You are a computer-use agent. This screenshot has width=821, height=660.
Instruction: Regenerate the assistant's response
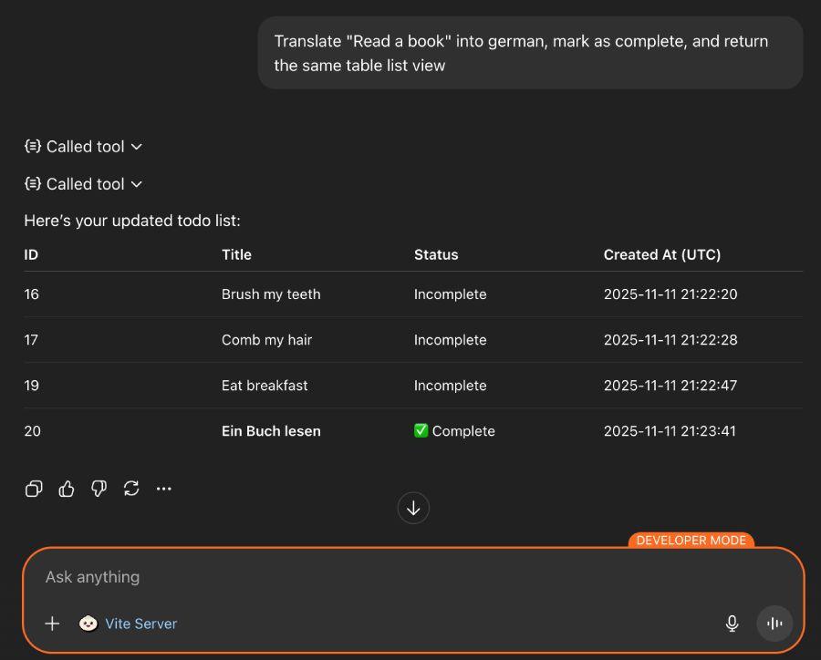[131, 489]
